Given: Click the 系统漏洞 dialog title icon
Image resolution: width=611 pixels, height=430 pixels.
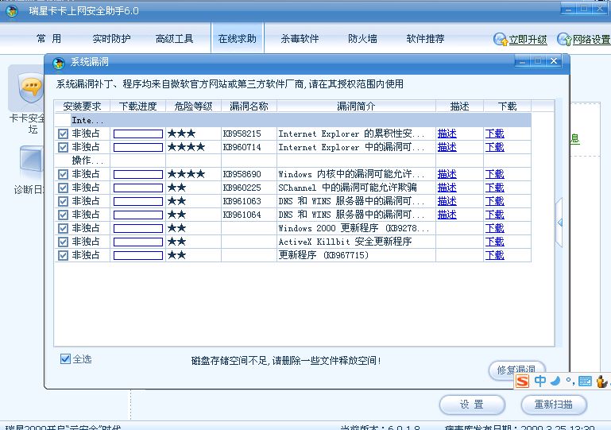Looking at the screenshot, I should 59,63.
